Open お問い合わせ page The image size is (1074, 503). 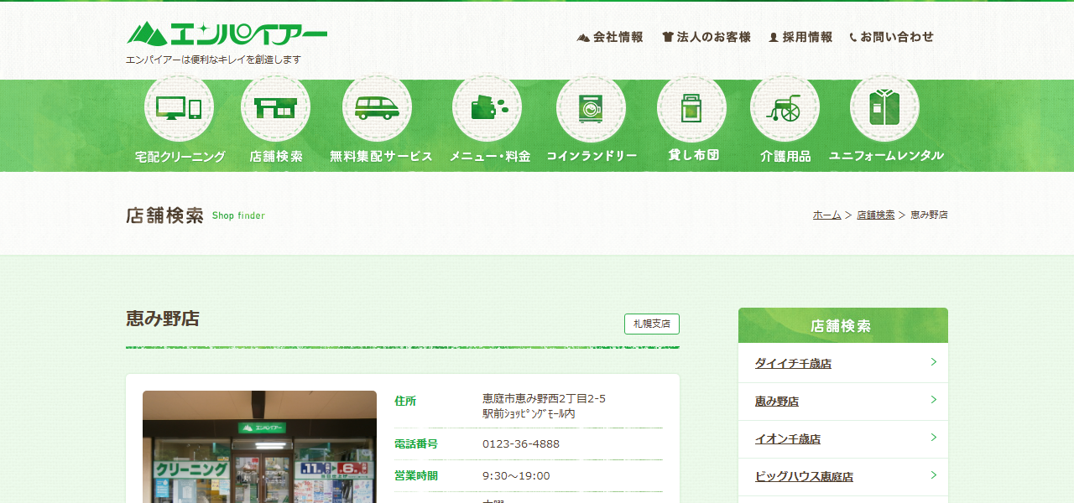(x=897, y=37)
